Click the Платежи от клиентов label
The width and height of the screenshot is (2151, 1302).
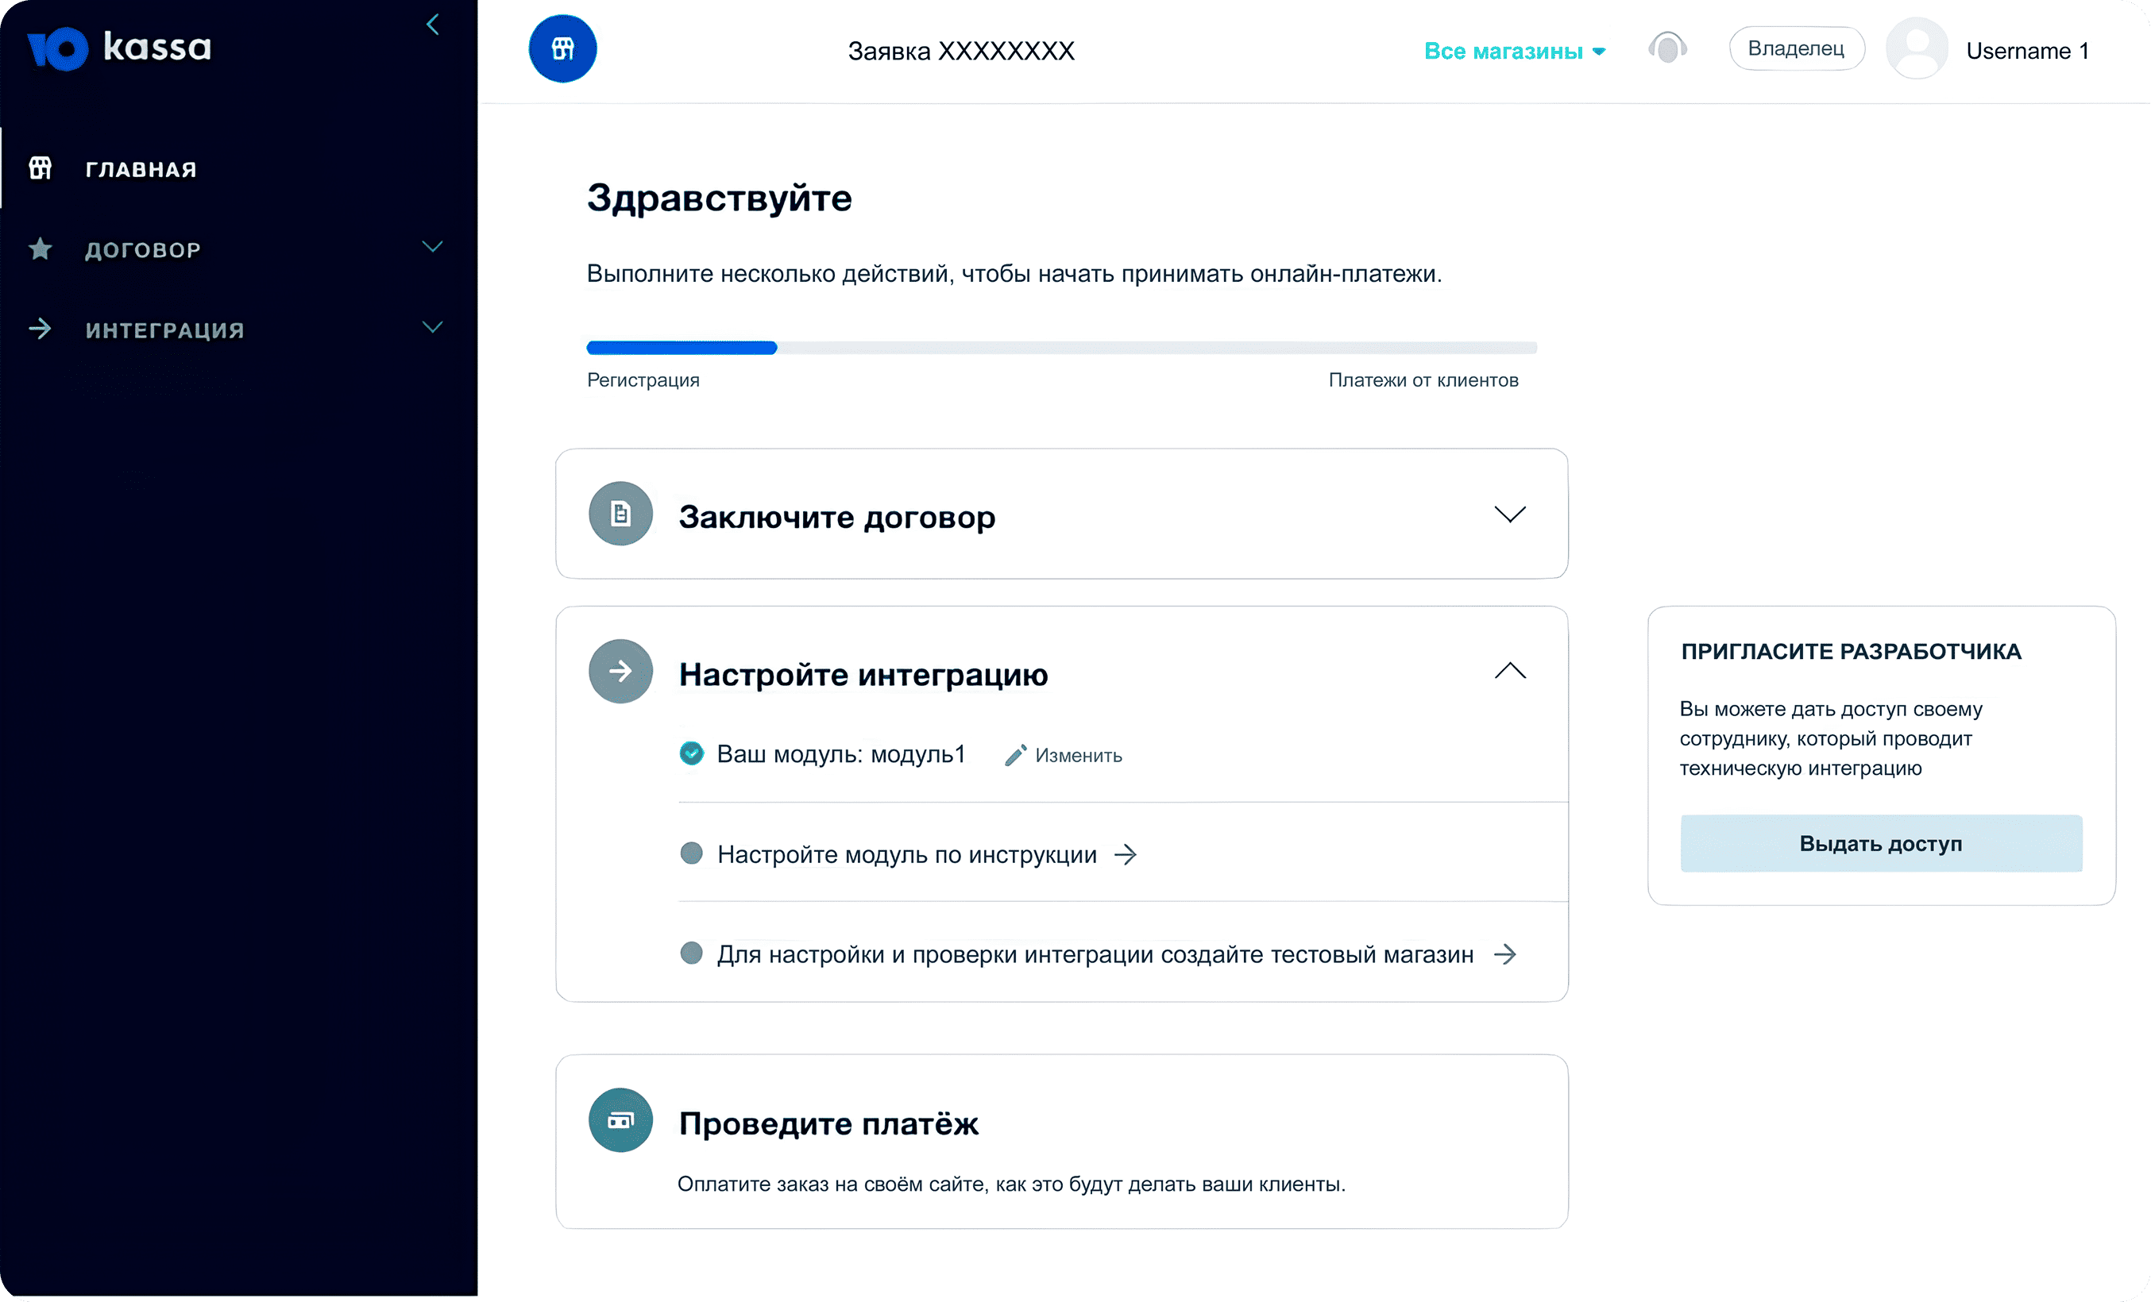(1424, 379)
